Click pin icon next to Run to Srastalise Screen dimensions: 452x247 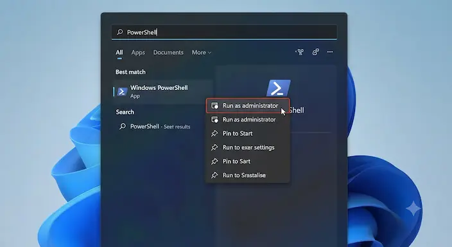(x=214, y=175)
